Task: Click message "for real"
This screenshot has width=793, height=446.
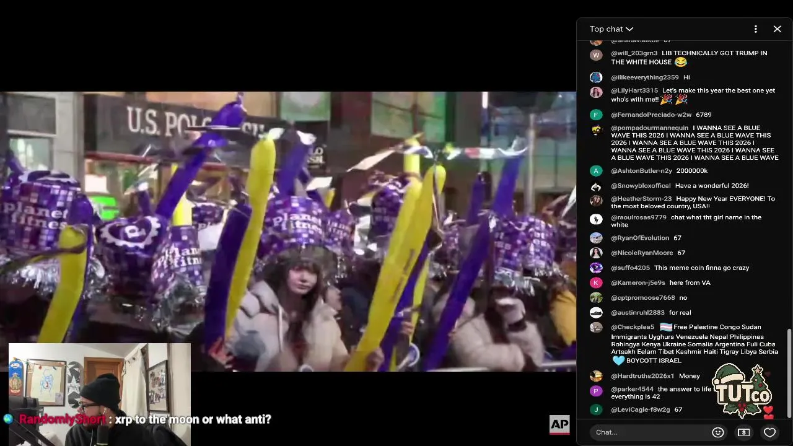Action: [680, 313]
